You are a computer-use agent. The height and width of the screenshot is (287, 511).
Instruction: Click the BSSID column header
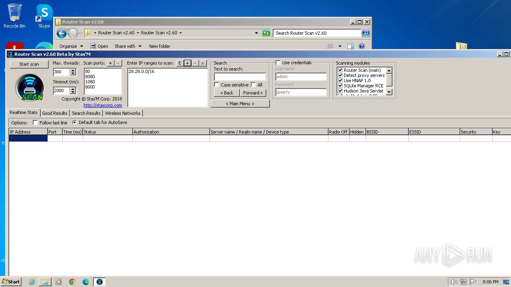tap(387, 132)
